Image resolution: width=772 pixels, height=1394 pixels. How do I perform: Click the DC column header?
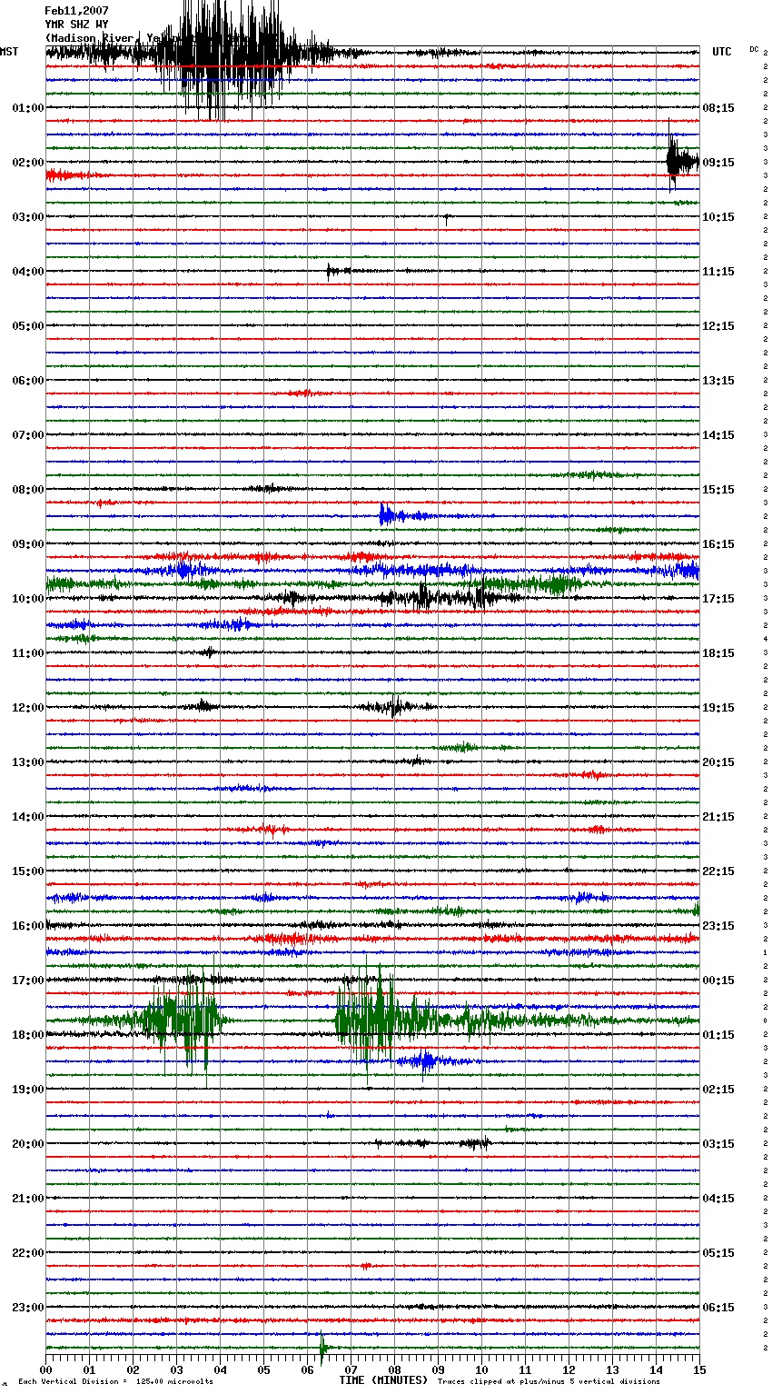click(x=754, y=49)
